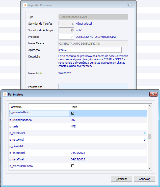This screenshot has width=160, height=187.
Task: Click the p_unidadeNegocio parameter name
Action: click(x=20, y=120)
